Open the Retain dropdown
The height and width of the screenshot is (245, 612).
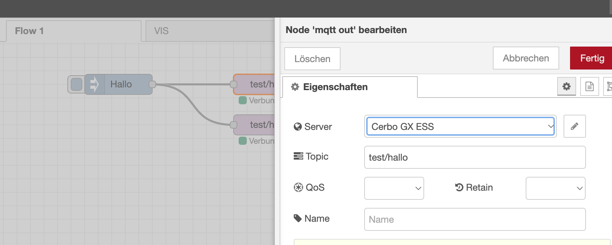[x=555, y=188]
